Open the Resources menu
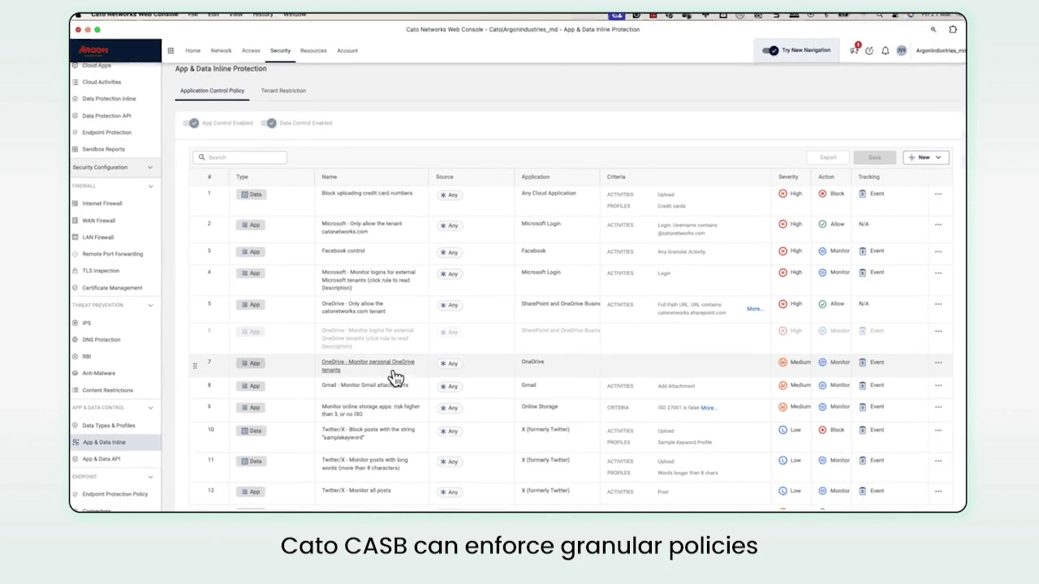Viewport: 1039px width, 584px height. click(313, 50)
